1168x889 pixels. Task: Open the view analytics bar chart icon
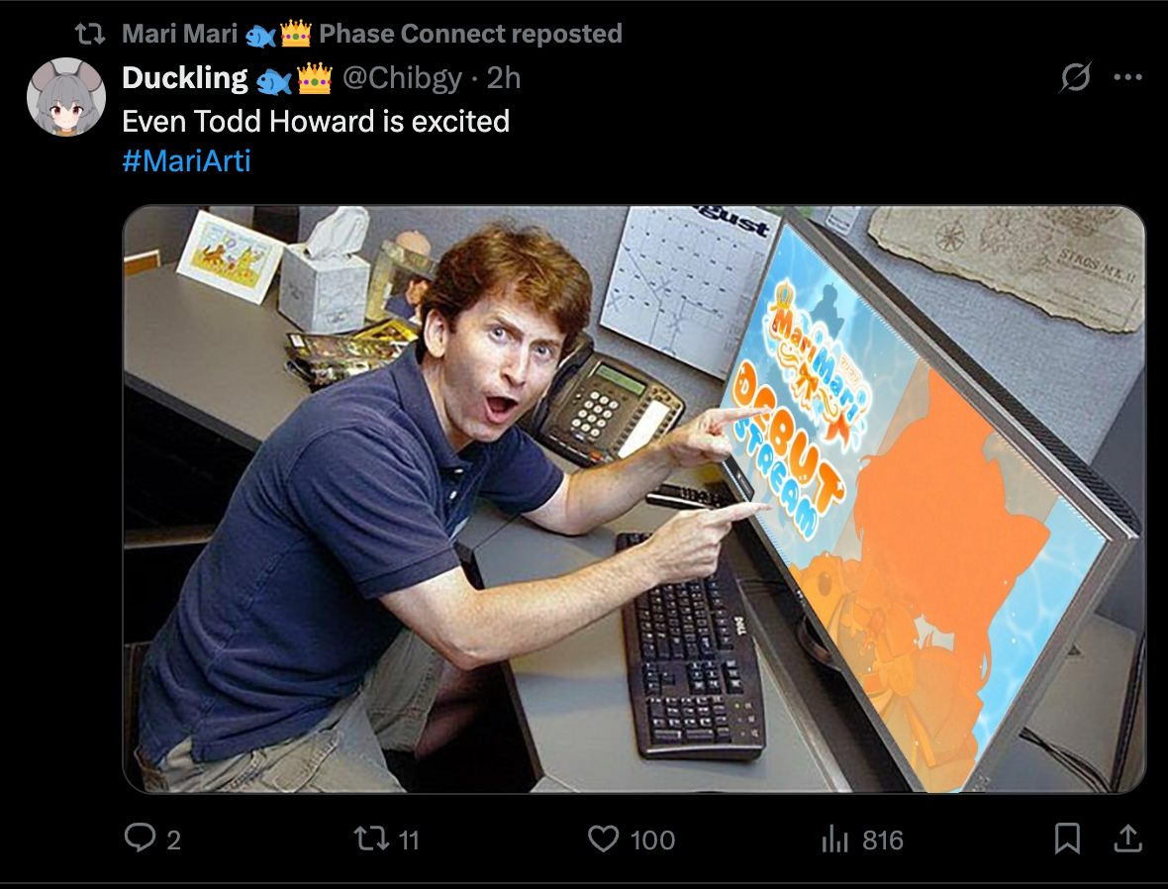click(835, 840)
